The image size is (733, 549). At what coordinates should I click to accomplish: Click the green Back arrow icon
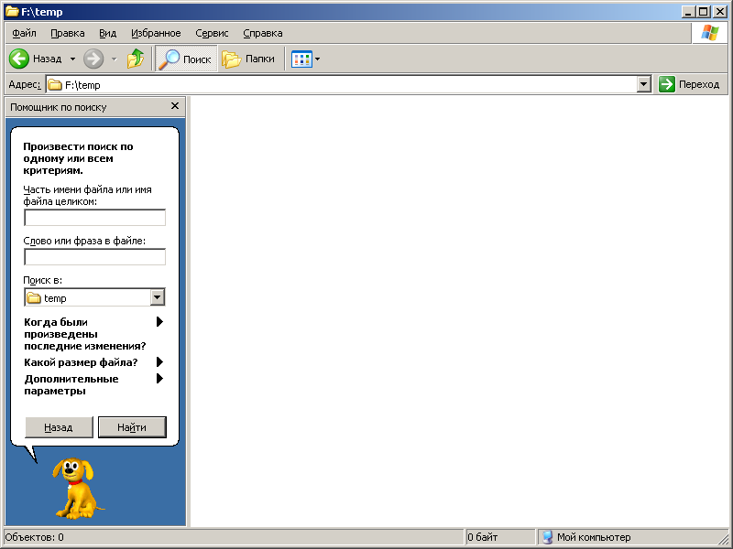19,59
